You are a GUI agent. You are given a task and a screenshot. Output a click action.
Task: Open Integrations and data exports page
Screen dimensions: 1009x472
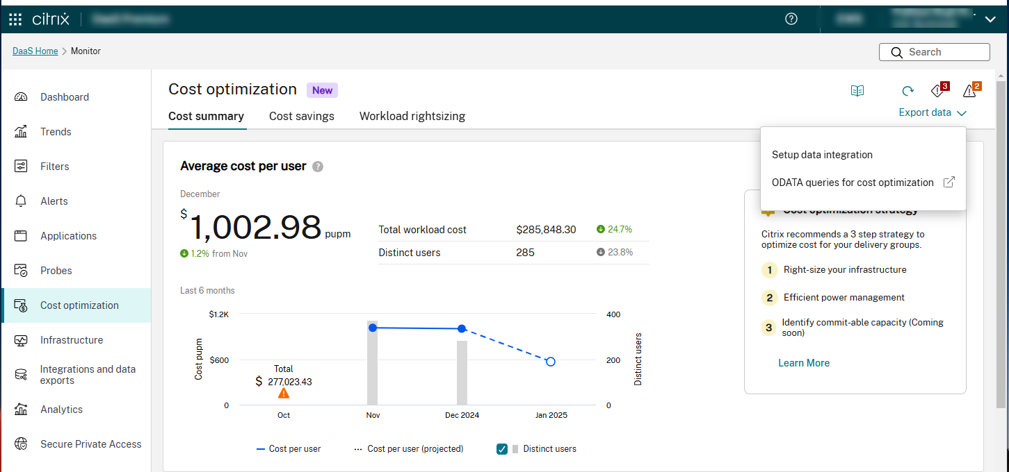pos(88,375)
